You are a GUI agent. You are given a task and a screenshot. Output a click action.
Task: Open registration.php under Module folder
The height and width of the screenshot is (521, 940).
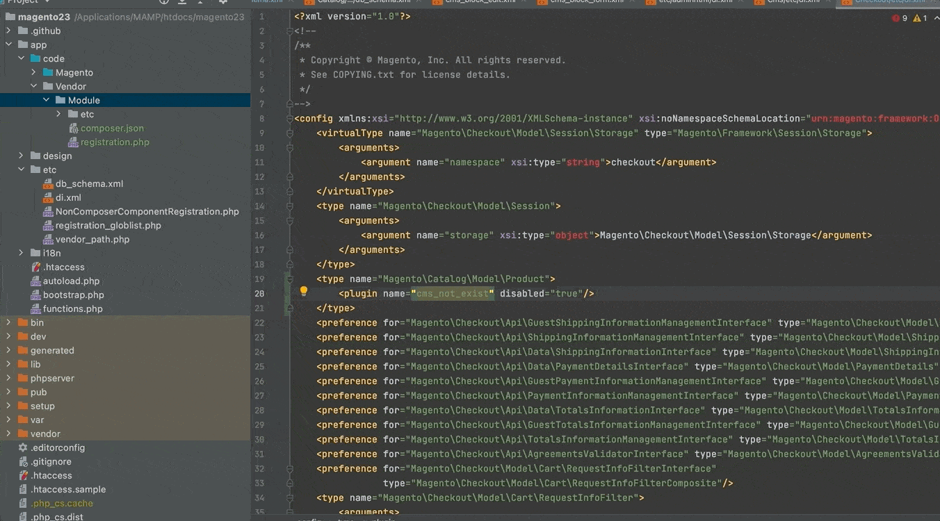click(x=114, y=142)
